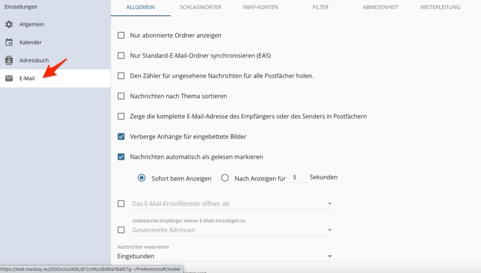Switch to the Weiterleitung tab
This screenshot has height=273, width=481.
(440, 8)
